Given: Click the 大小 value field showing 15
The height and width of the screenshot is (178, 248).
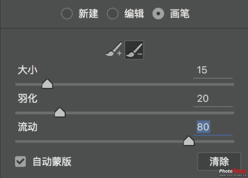Looking at the screenshot, I should (x=213, y=71).
